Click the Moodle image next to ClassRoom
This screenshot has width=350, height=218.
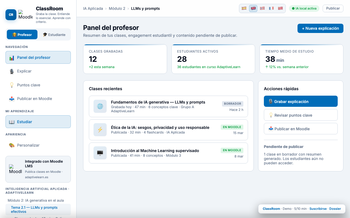coord(25,15)
